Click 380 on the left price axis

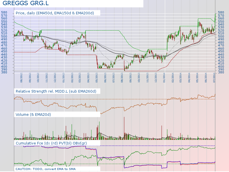tap(4, 72)
